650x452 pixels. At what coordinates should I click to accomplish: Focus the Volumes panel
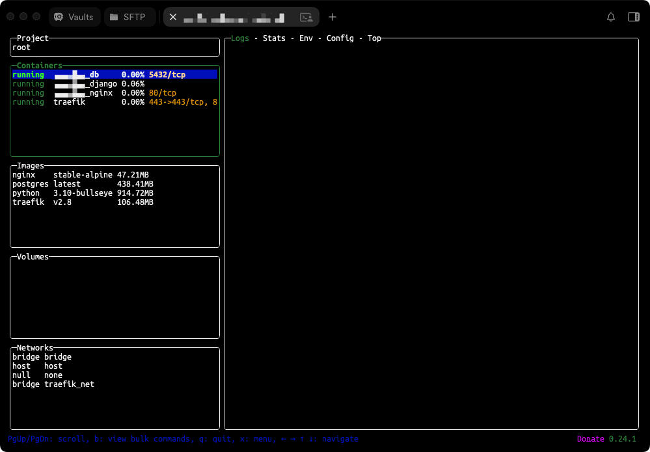coord(115,297)
